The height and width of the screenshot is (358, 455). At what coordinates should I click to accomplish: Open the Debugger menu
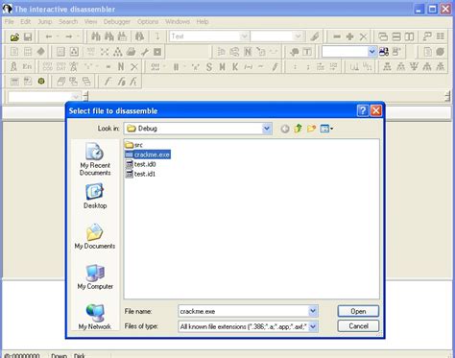(x=117, y=22)
